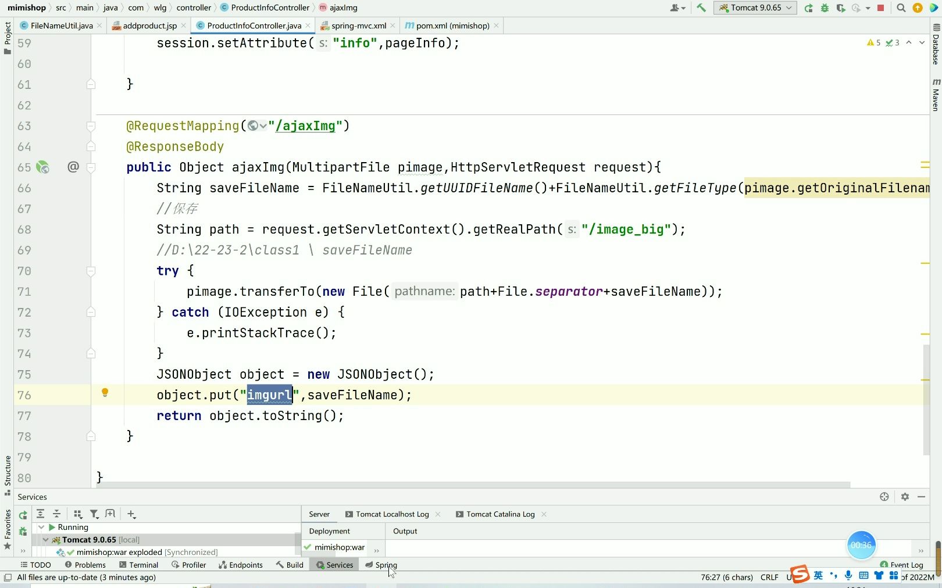Click the deploy-all bug icon in Services sidebar
Screen dimensions: 942x588
(23, 532)
